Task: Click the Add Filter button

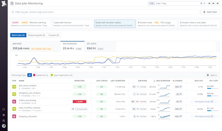Action: (210, 12)
